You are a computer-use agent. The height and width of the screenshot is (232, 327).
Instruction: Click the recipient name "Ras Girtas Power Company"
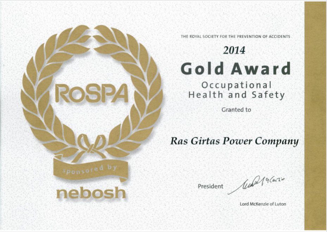(x=234, y=142)
